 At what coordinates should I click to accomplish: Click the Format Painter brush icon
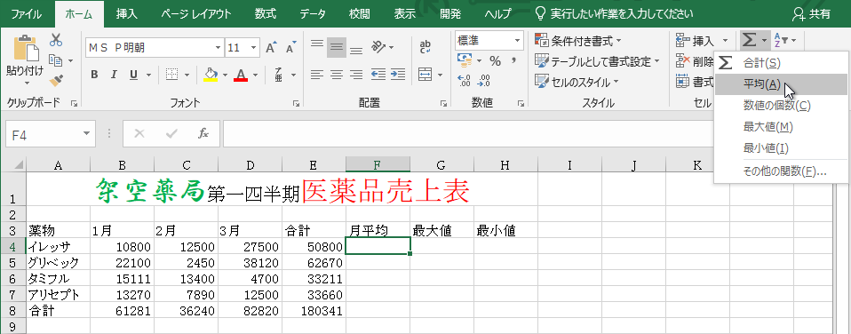[56, 80]
